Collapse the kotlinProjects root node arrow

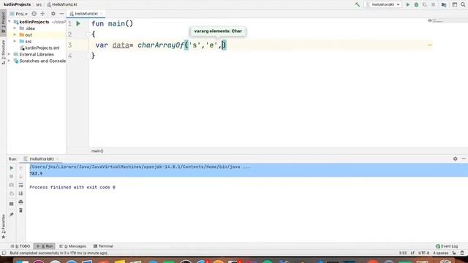(x=10, y=22)
